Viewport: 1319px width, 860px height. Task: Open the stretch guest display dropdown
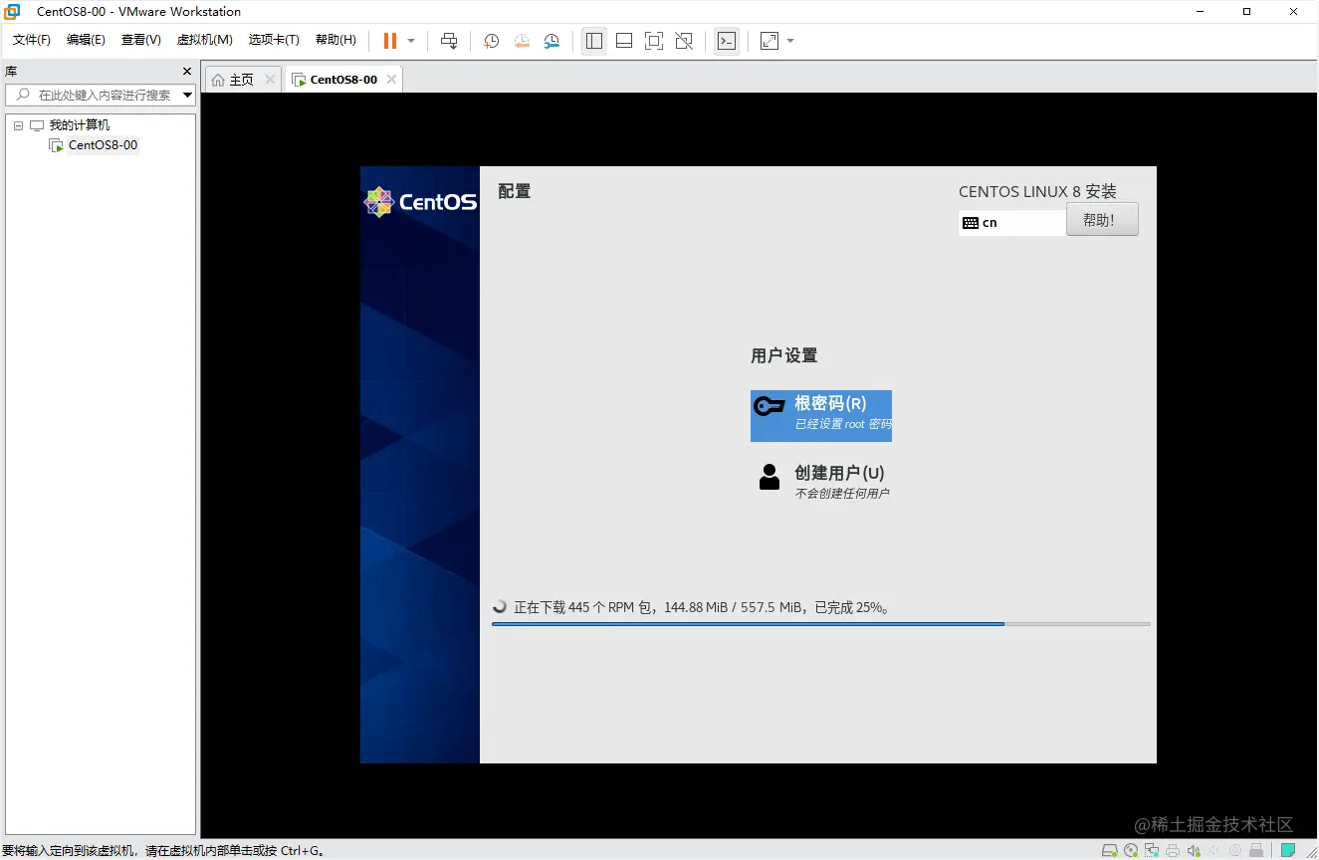789,41
